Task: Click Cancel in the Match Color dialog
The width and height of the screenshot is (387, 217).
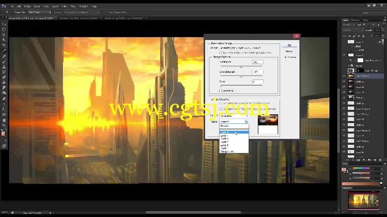Action: (289, 51)
